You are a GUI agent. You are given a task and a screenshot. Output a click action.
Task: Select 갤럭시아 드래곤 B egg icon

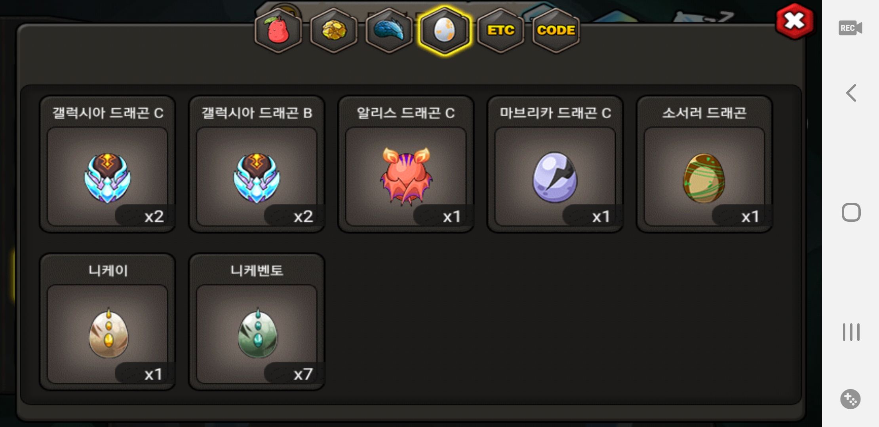pos(257,178)
